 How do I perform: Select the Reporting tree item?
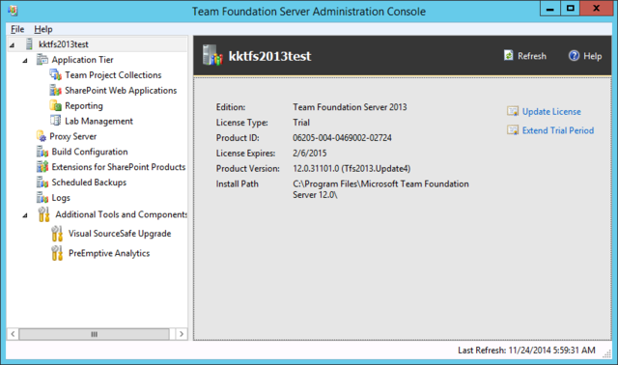tap(84, 105)
